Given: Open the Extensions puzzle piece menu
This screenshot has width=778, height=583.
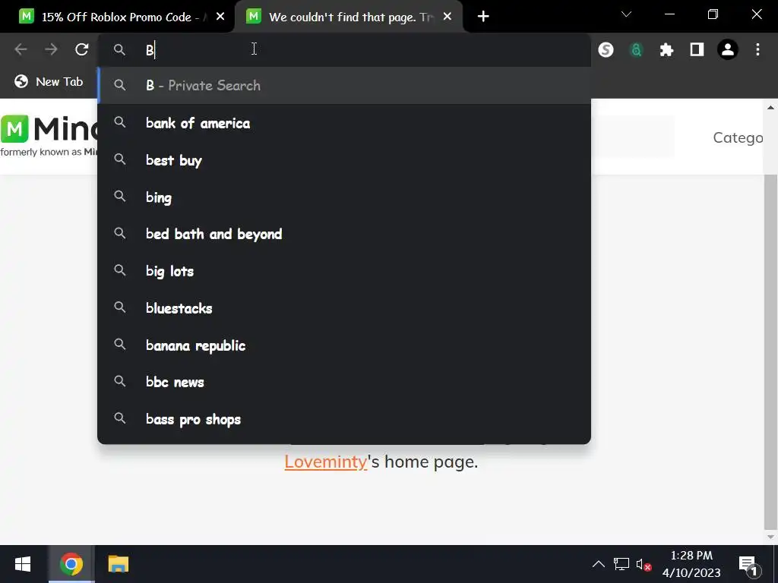Looking at the screenshot, I should tap(666, 49).
